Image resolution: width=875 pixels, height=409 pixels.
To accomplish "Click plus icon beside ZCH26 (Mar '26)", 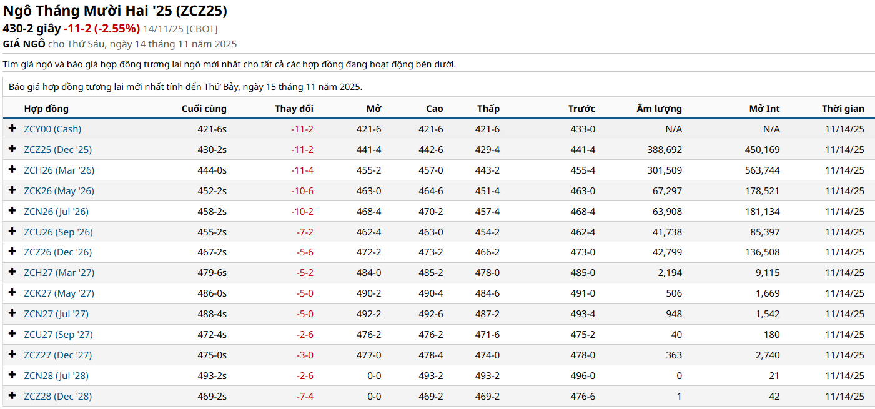I will pyautogui.click(x=12, y=170).
